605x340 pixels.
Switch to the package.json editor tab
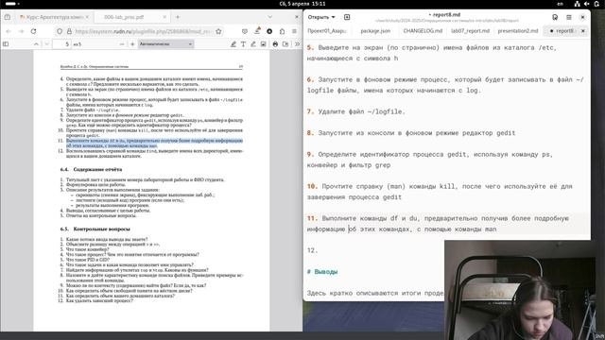375,31
